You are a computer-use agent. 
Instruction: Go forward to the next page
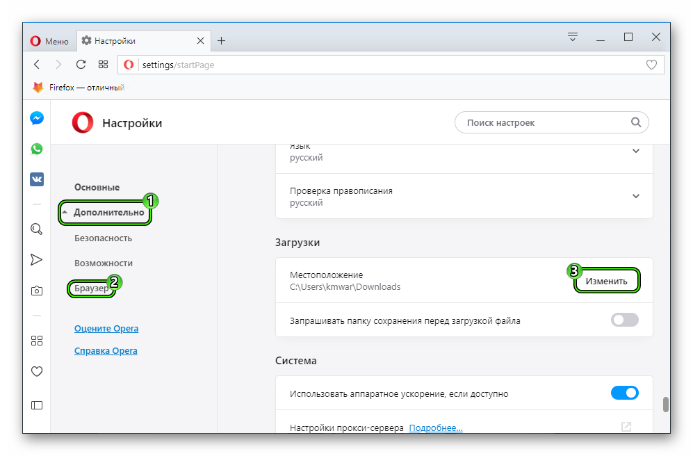(x=58, y=65)
